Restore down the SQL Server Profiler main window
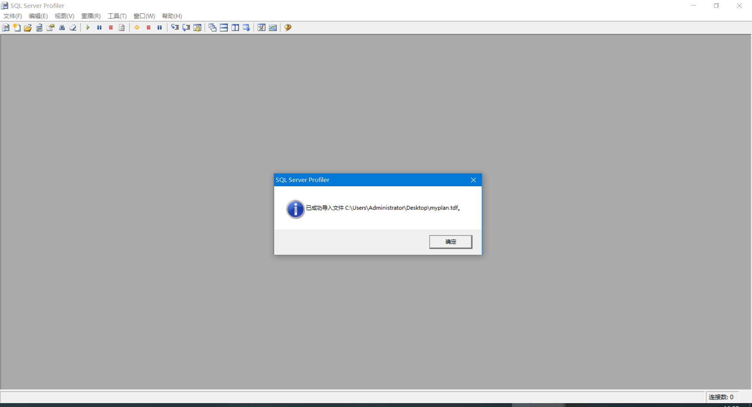This screenshot has width=752, height=407. coord(716,5)
